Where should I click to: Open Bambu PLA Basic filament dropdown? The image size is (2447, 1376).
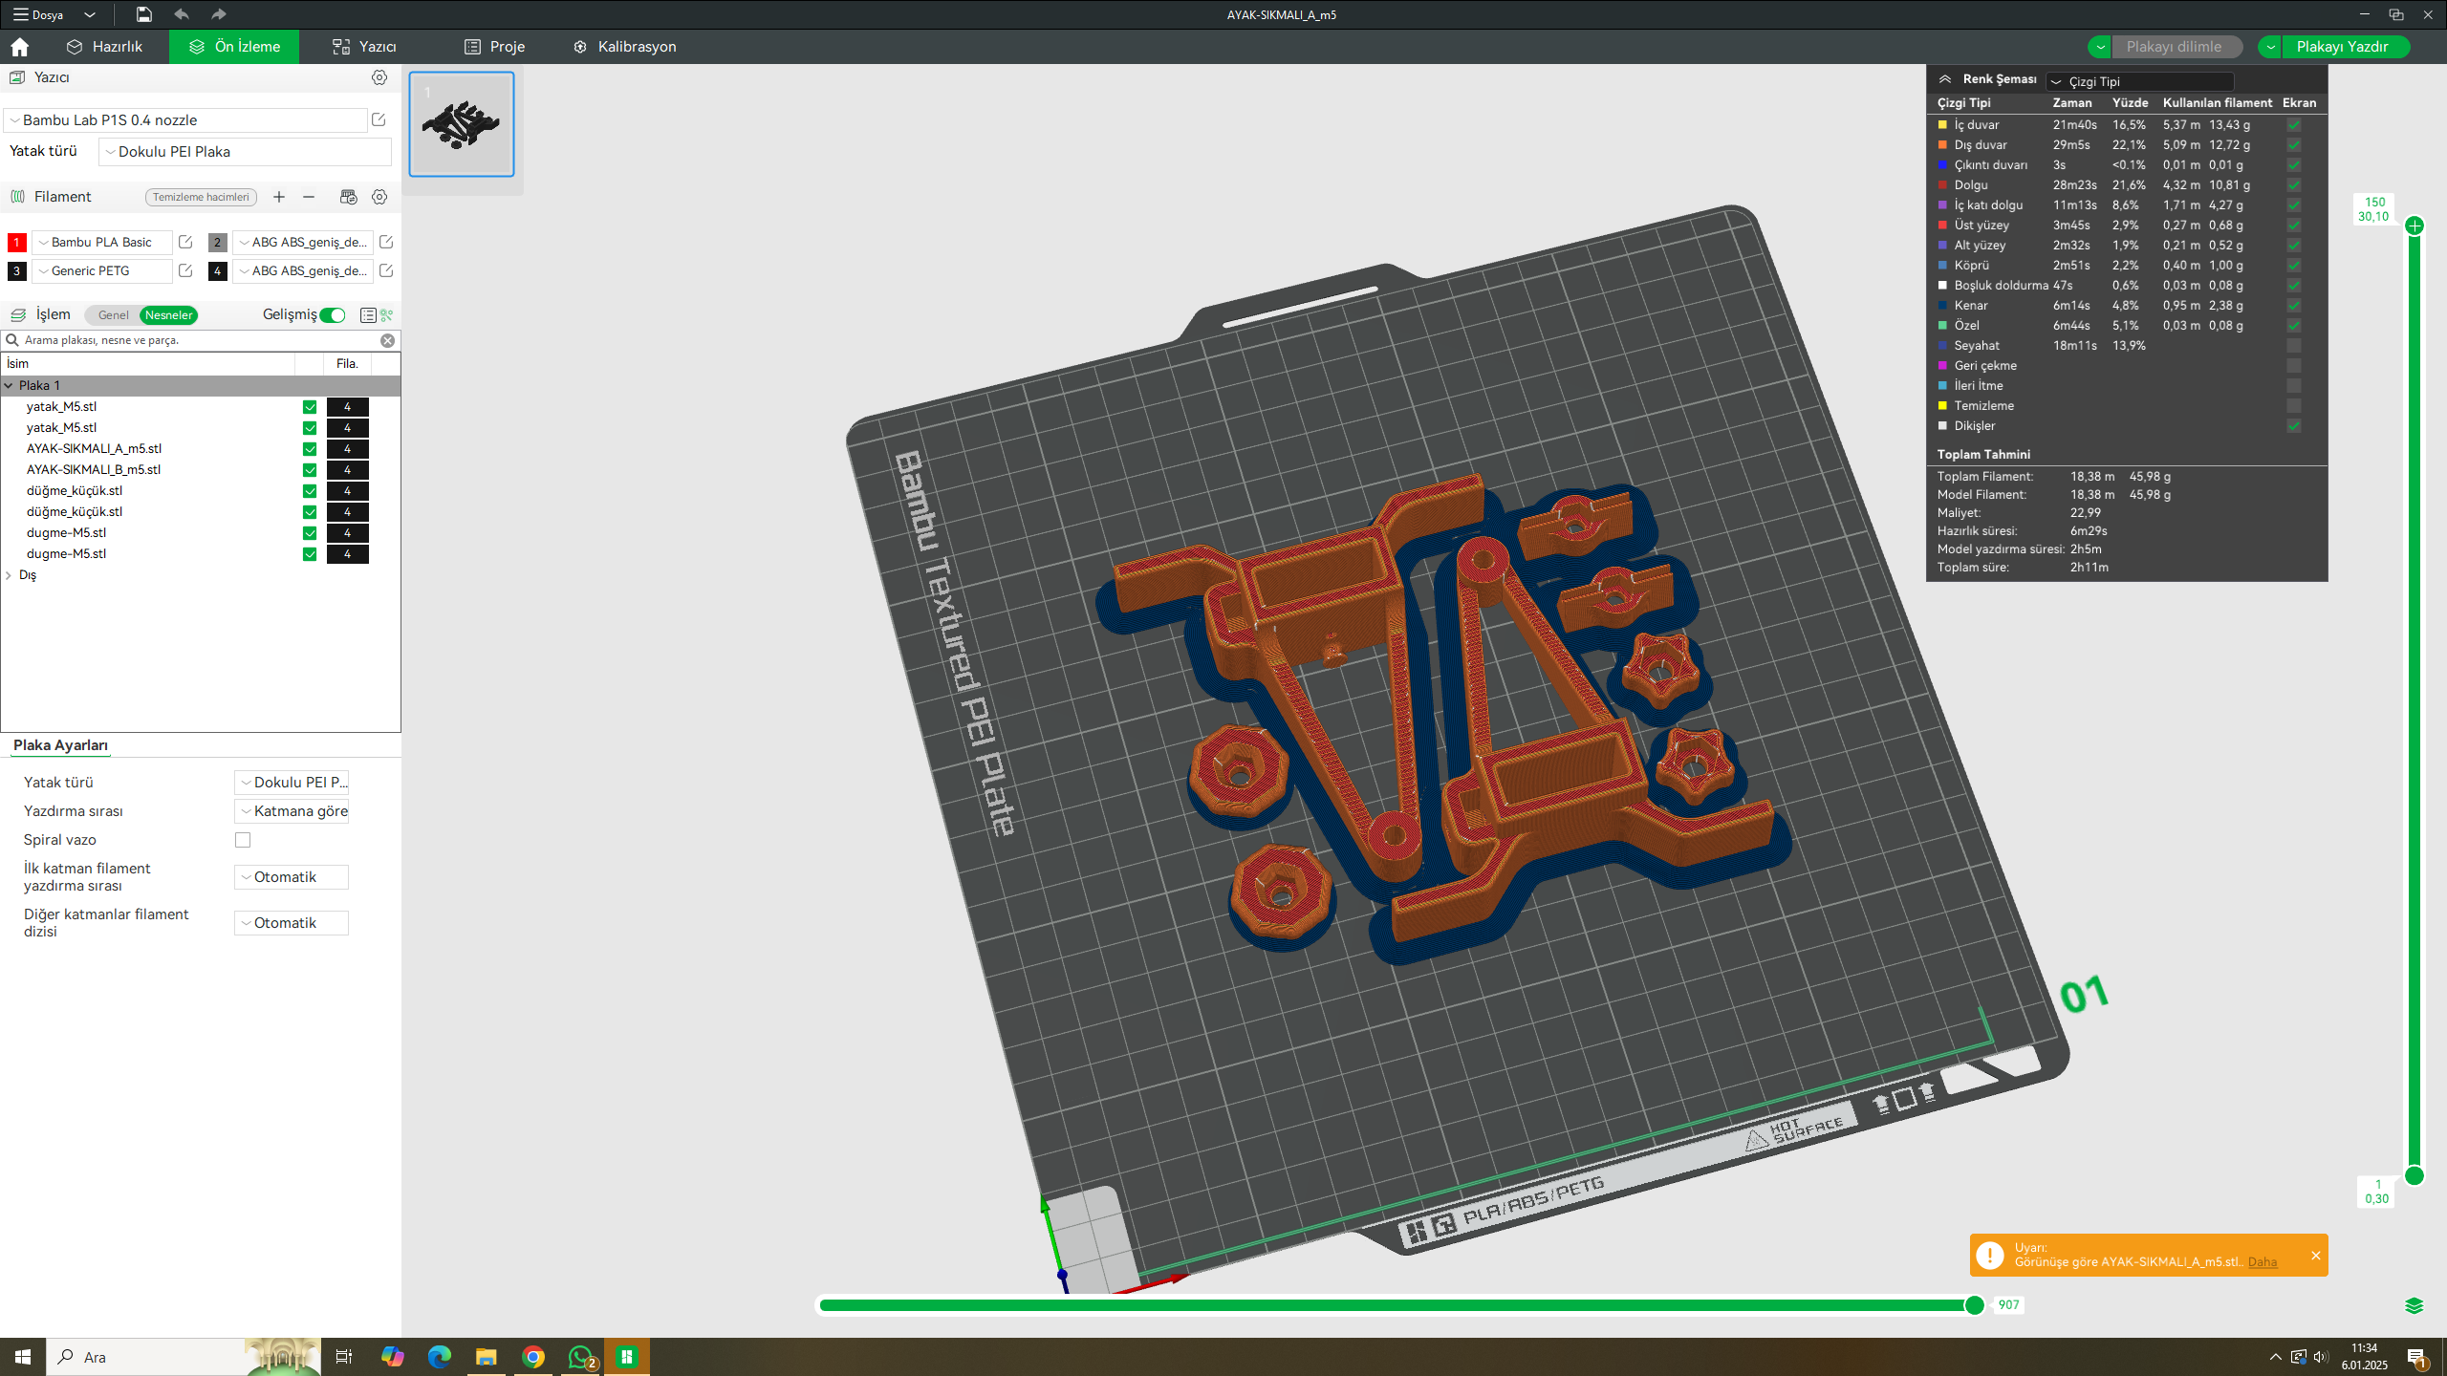click(102, 243)
